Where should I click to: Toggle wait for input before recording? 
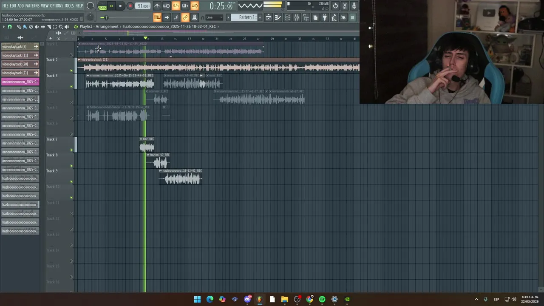167,6
